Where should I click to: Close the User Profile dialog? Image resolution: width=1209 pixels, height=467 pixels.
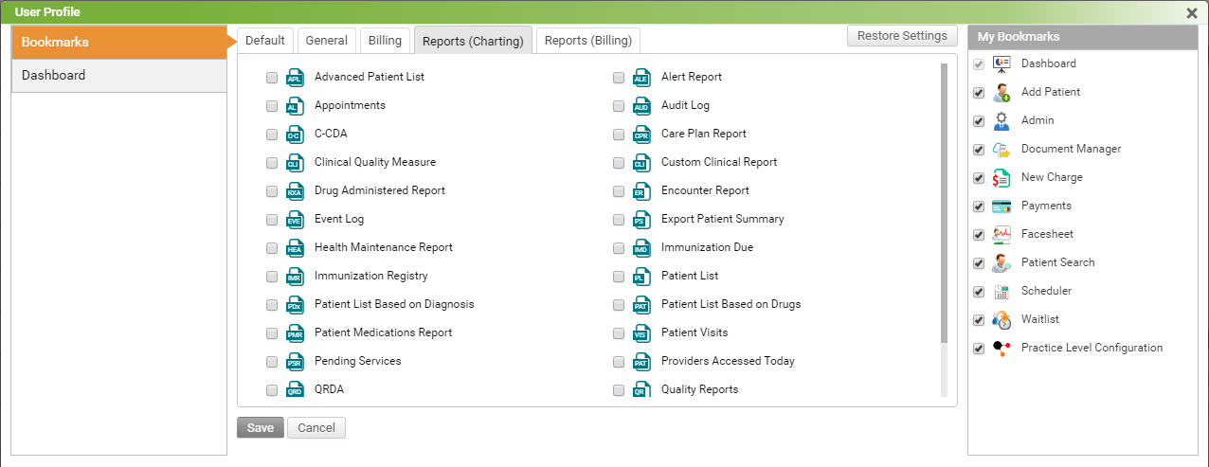pos(1192,13)
